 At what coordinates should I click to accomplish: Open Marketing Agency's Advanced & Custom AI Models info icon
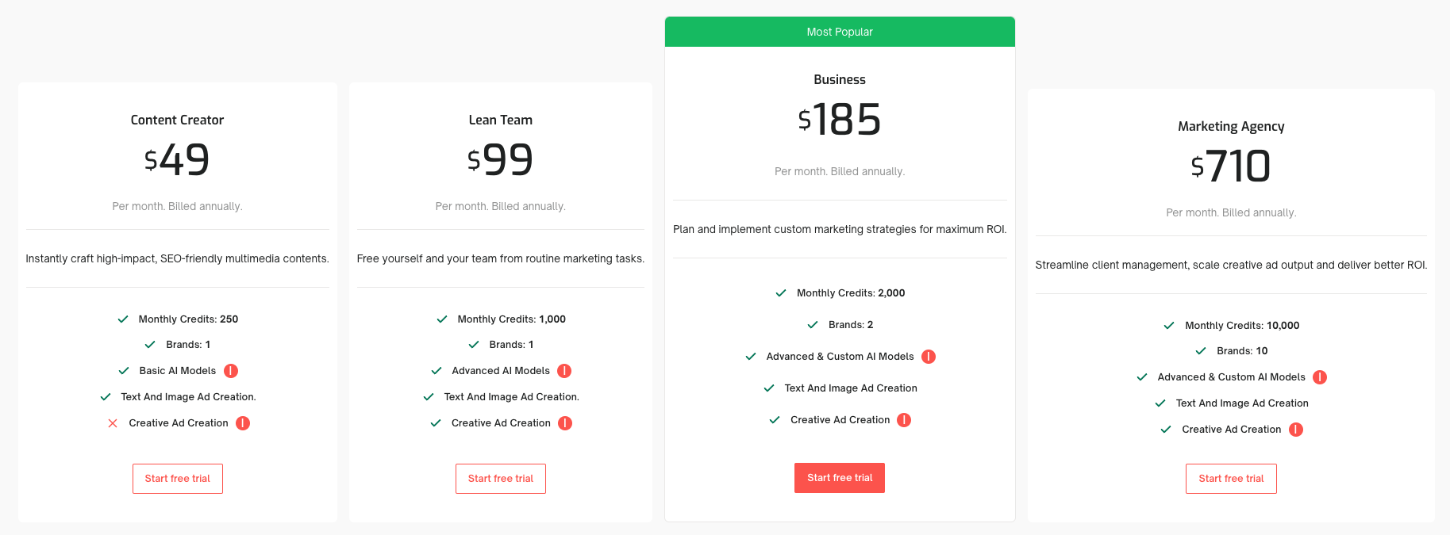1319,376
